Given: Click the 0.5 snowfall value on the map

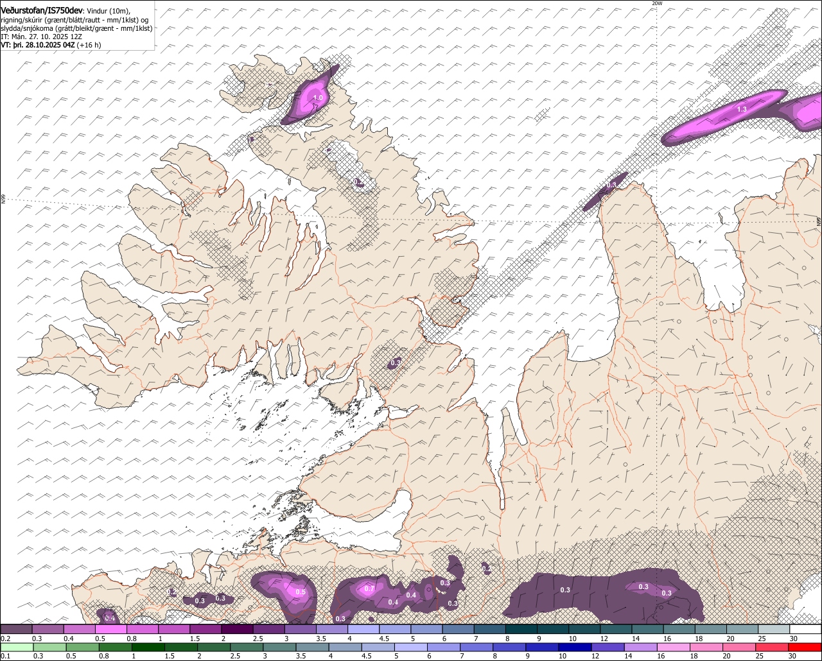Looking at the screenshot, I should (x=300, y=592).
